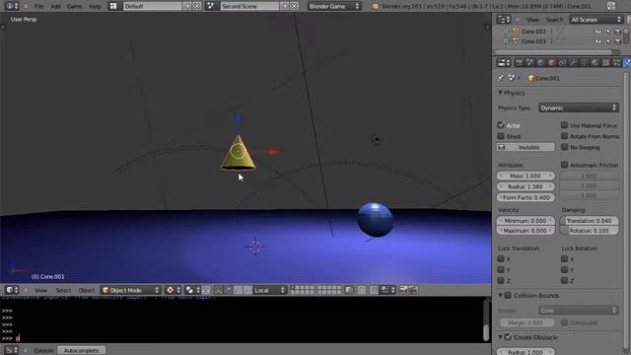Click the Cone.001 object icon in properties breadcrumb
Screen dimensions: 631x355
tap(531, 78)
